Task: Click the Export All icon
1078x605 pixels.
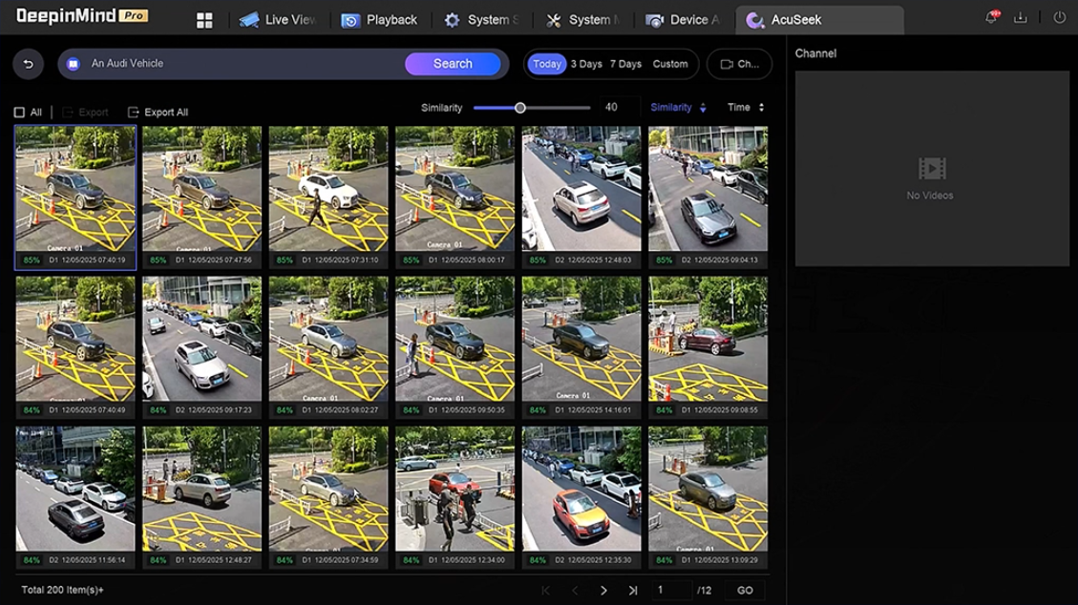Action: 134,113
